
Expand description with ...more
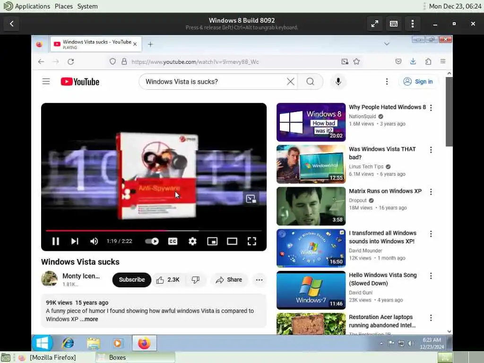[89, 319]
